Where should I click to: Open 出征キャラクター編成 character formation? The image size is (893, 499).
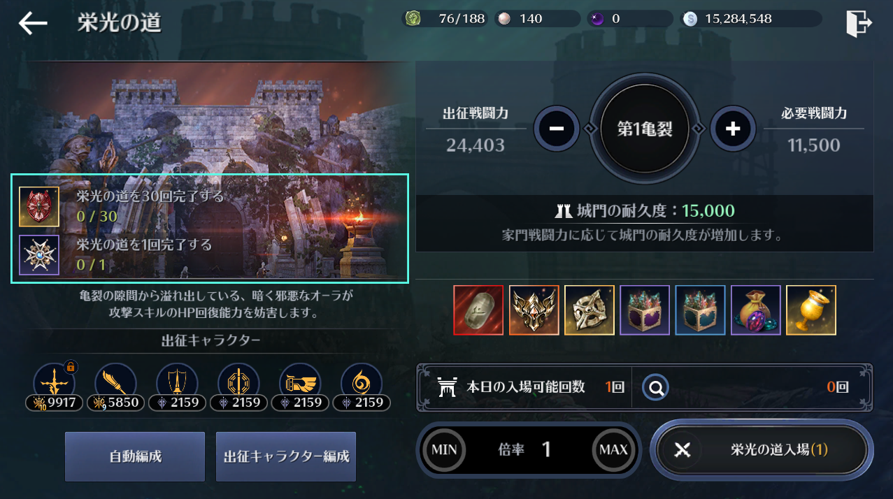tap(286, 456)
